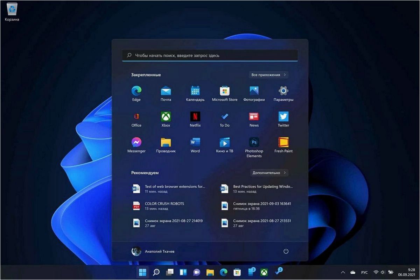Open the Chat taskbar icon
The height and width of the screenshot is (280, 420).
[197, 272]
